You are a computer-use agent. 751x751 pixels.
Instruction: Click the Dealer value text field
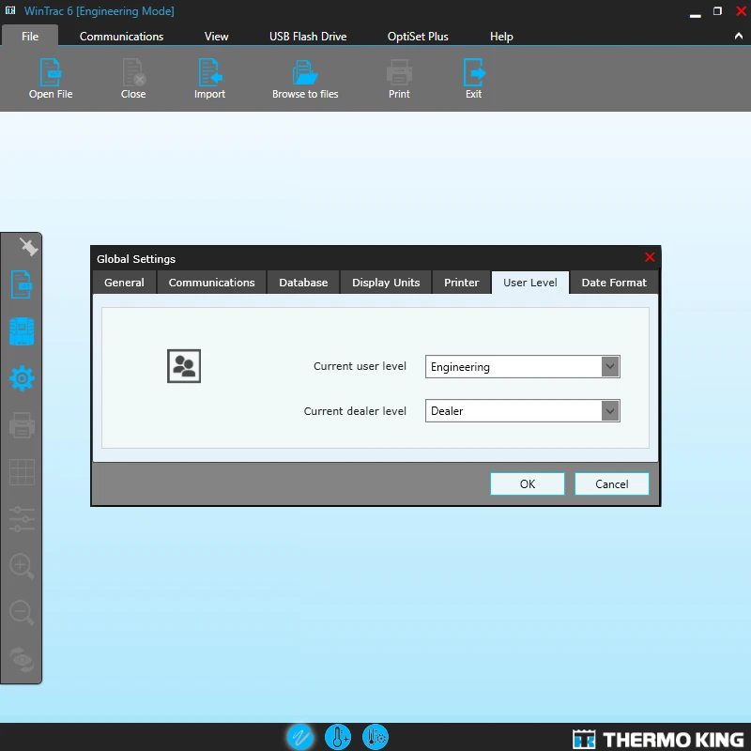click(x=513, y=410)
